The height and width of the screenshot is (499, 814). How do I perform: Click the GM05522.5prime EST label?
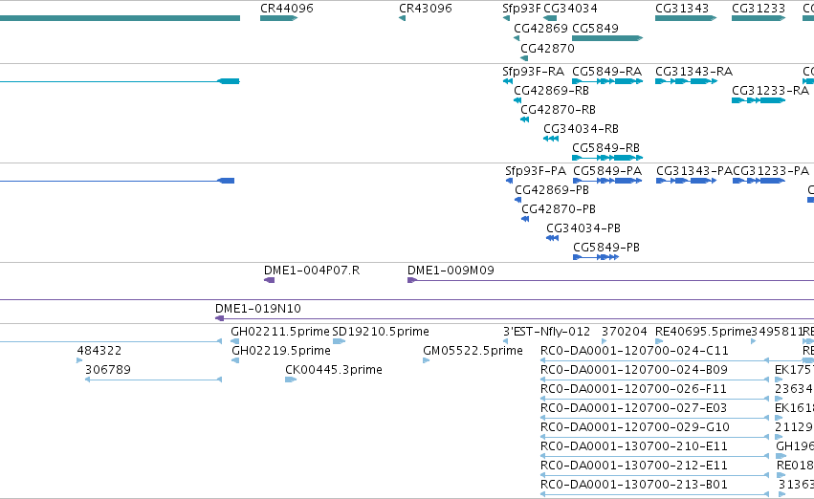(x=473, y=351)
